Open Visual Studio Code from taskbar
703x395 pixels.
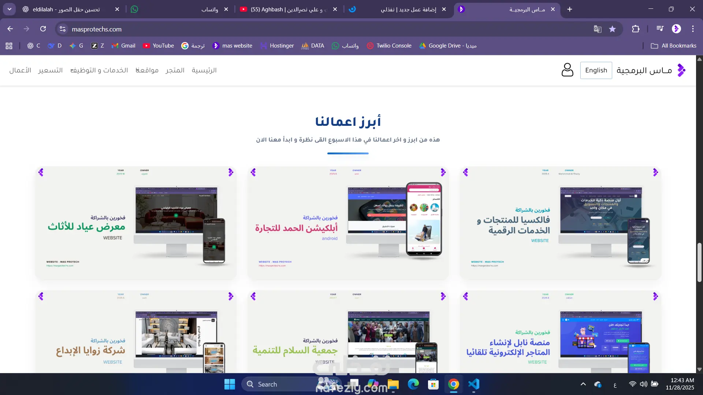coord(473,384)
